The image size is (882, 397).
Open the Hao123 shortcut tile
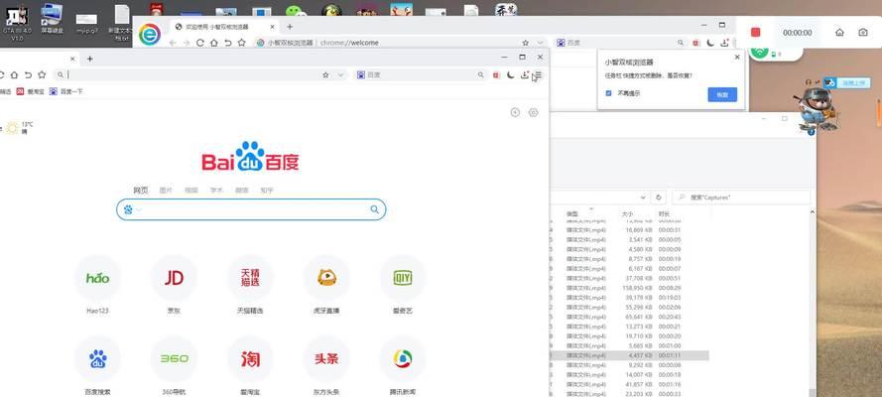point(97,278)
